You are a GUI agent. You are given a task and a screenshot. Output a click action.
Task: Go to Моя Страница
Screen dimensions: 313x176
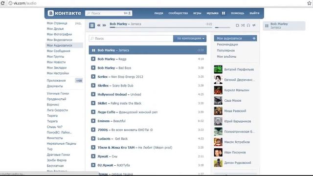click(x=57, y=23)
